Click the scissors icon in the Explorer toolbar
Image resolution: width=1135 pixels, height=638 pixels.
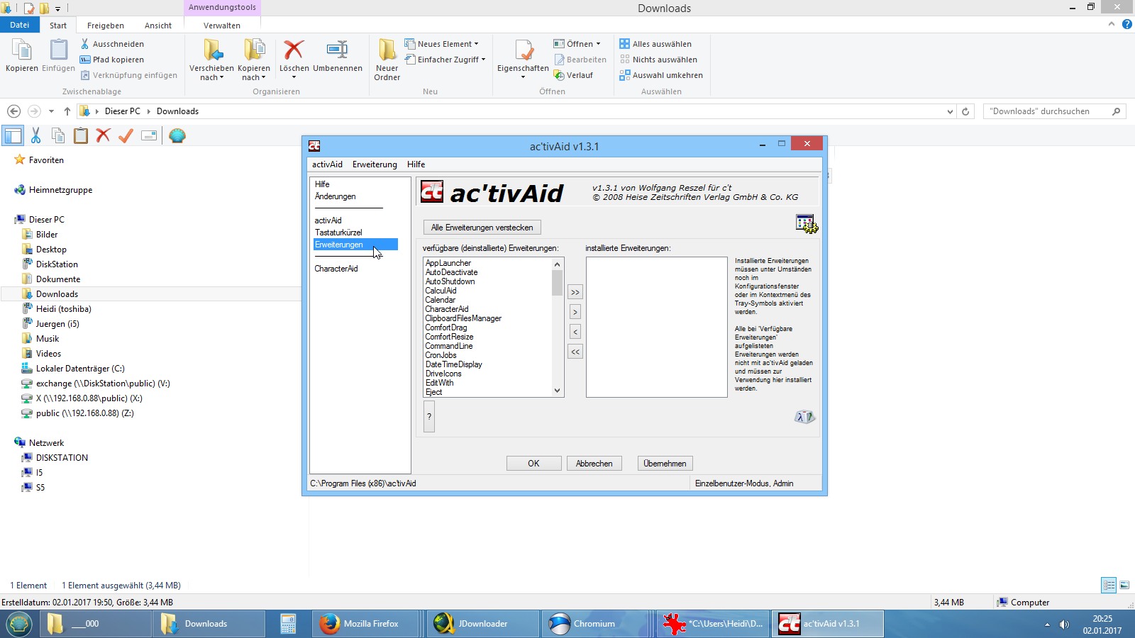(x=35, y=136)
